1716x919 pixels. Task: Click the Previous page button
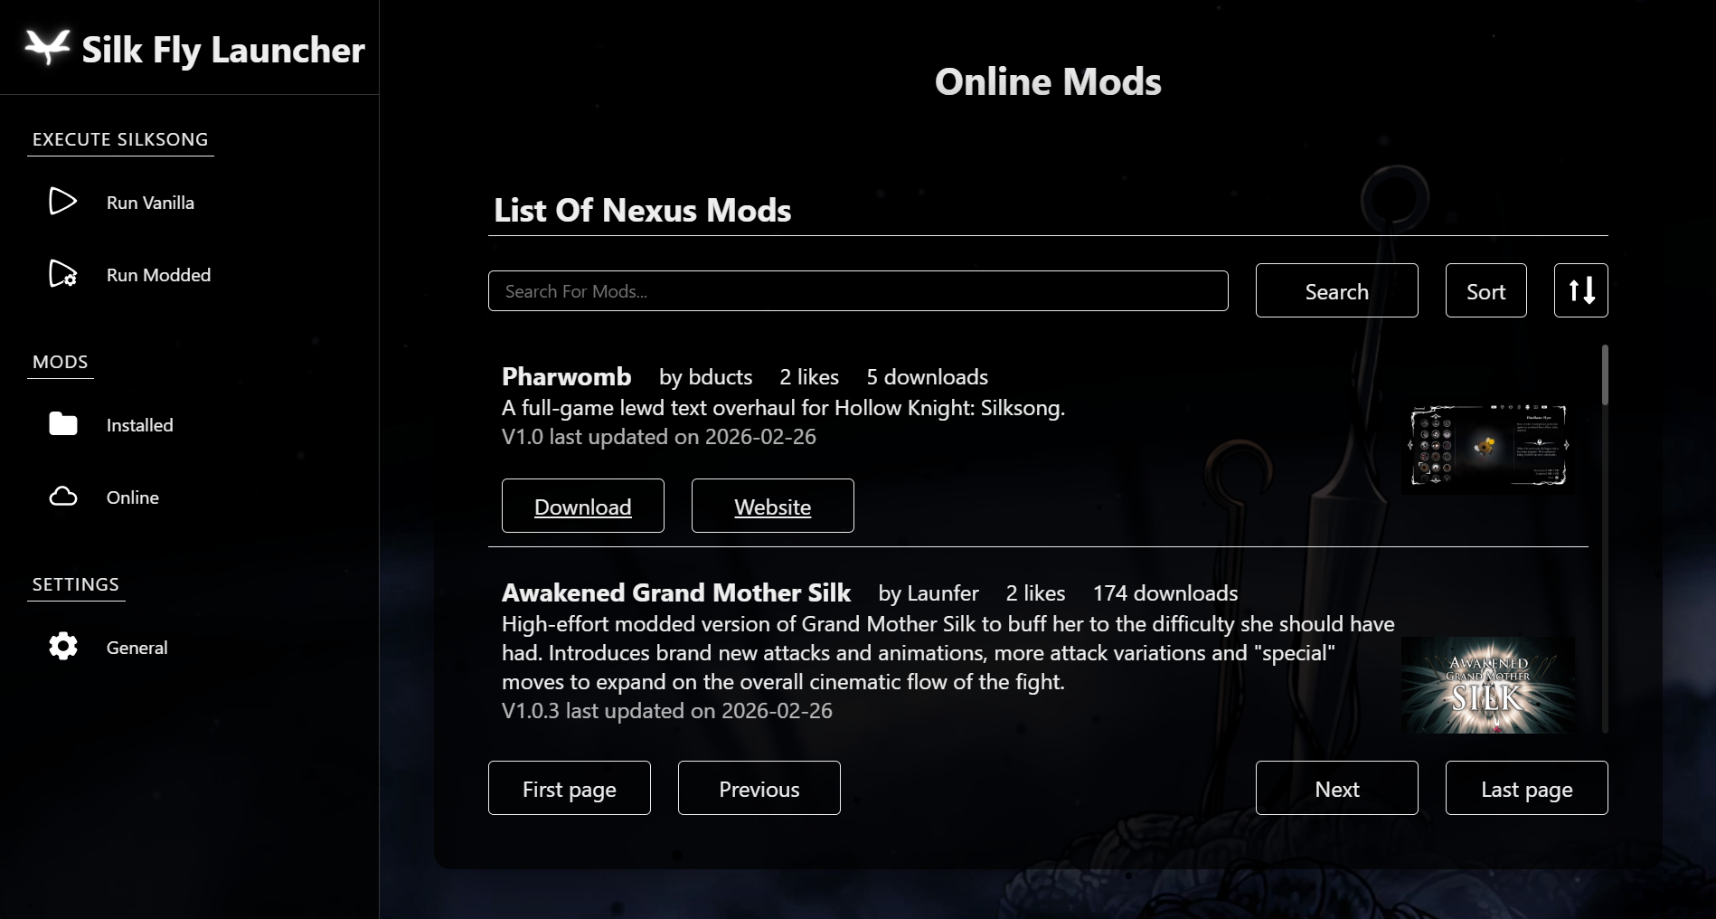759,788
